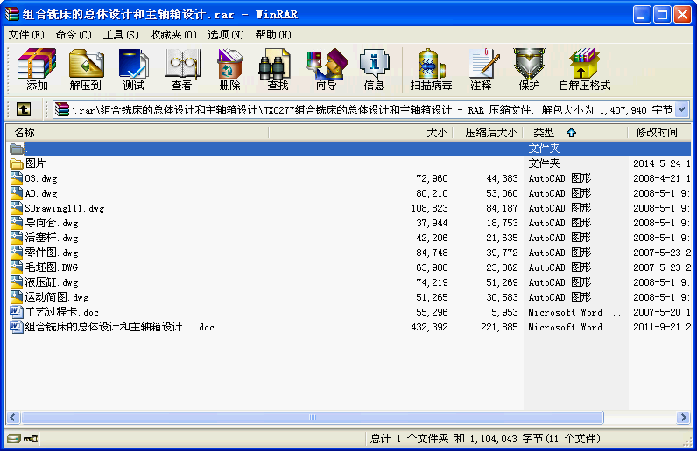
Task: Select the 毛坯图.DWG file
Action: (x=52, y=267)
